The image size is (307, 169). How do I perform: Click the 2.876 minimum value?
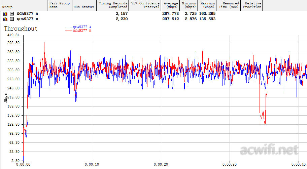point(191,19)
